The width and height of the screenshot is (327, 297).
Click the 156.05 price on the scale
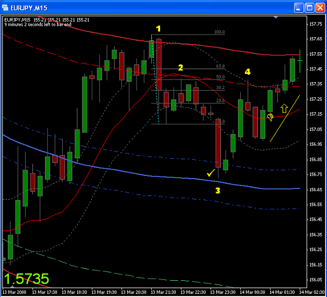(x=315, y=280)
